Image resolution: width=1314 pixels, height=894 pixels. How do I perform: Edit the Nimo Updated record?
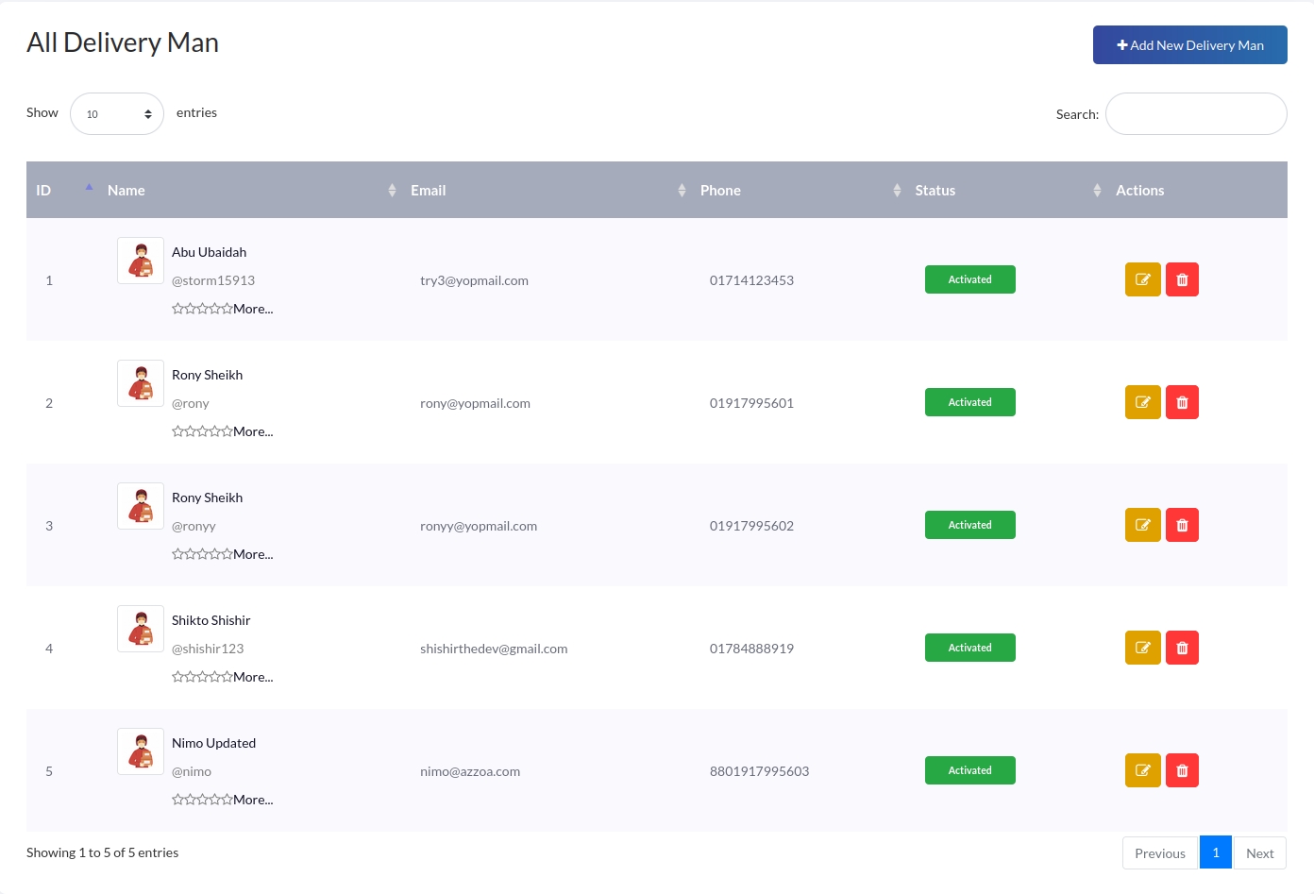click(x=1142, y=770)
